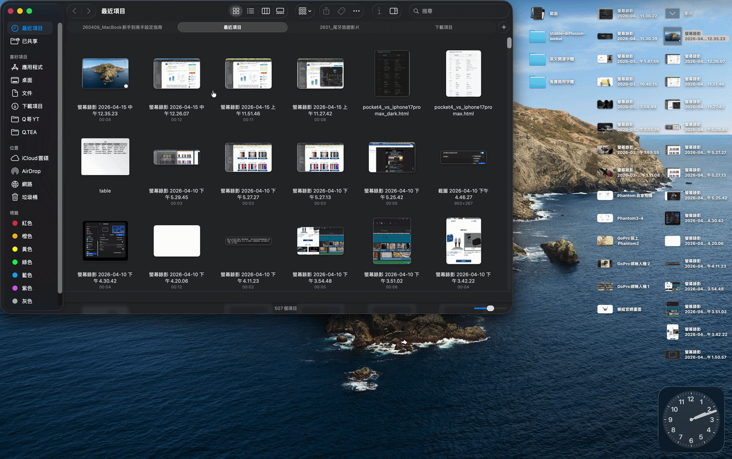Open the edit tags icon
The height and width of the screenshot is (459, 732).
[341, 11]
